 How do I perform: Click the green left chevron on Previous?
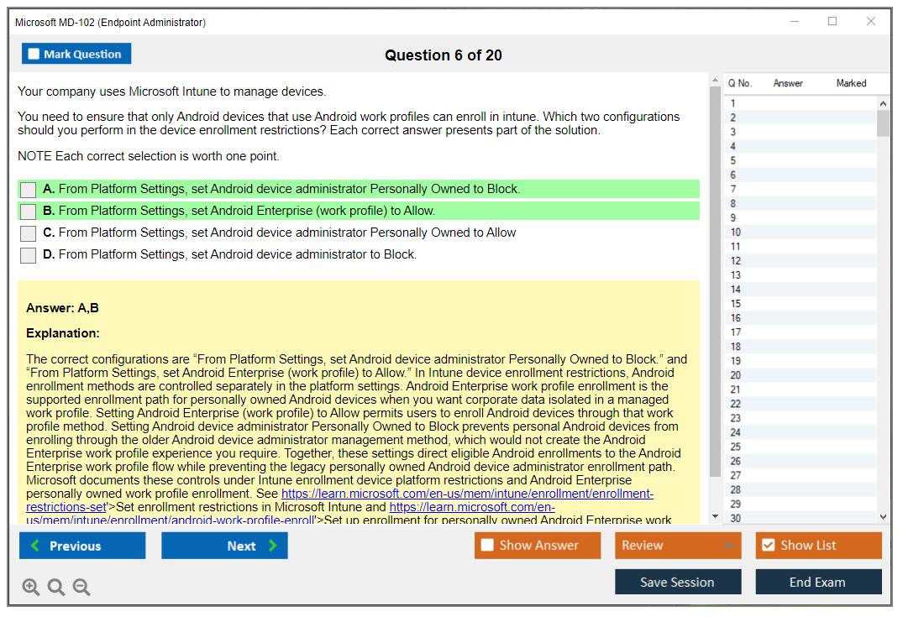35,545
